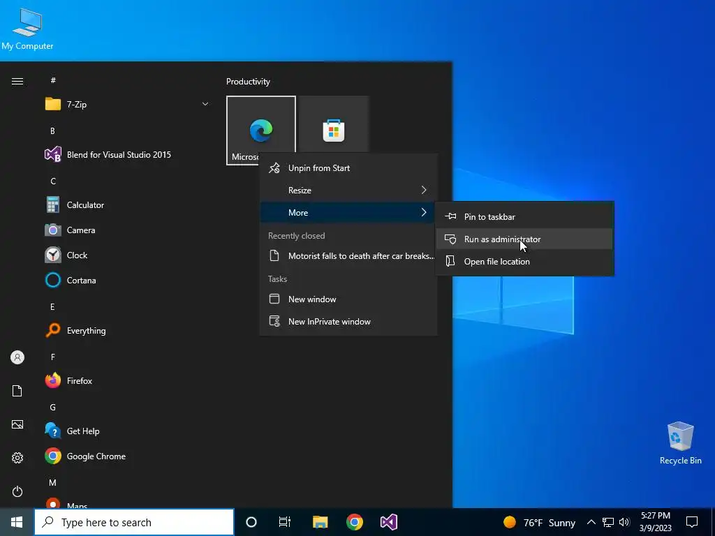Open Documents from Start sidebar
Image resolution: width=715 pixels, height=536 pixels.
(x=17, y=391)
